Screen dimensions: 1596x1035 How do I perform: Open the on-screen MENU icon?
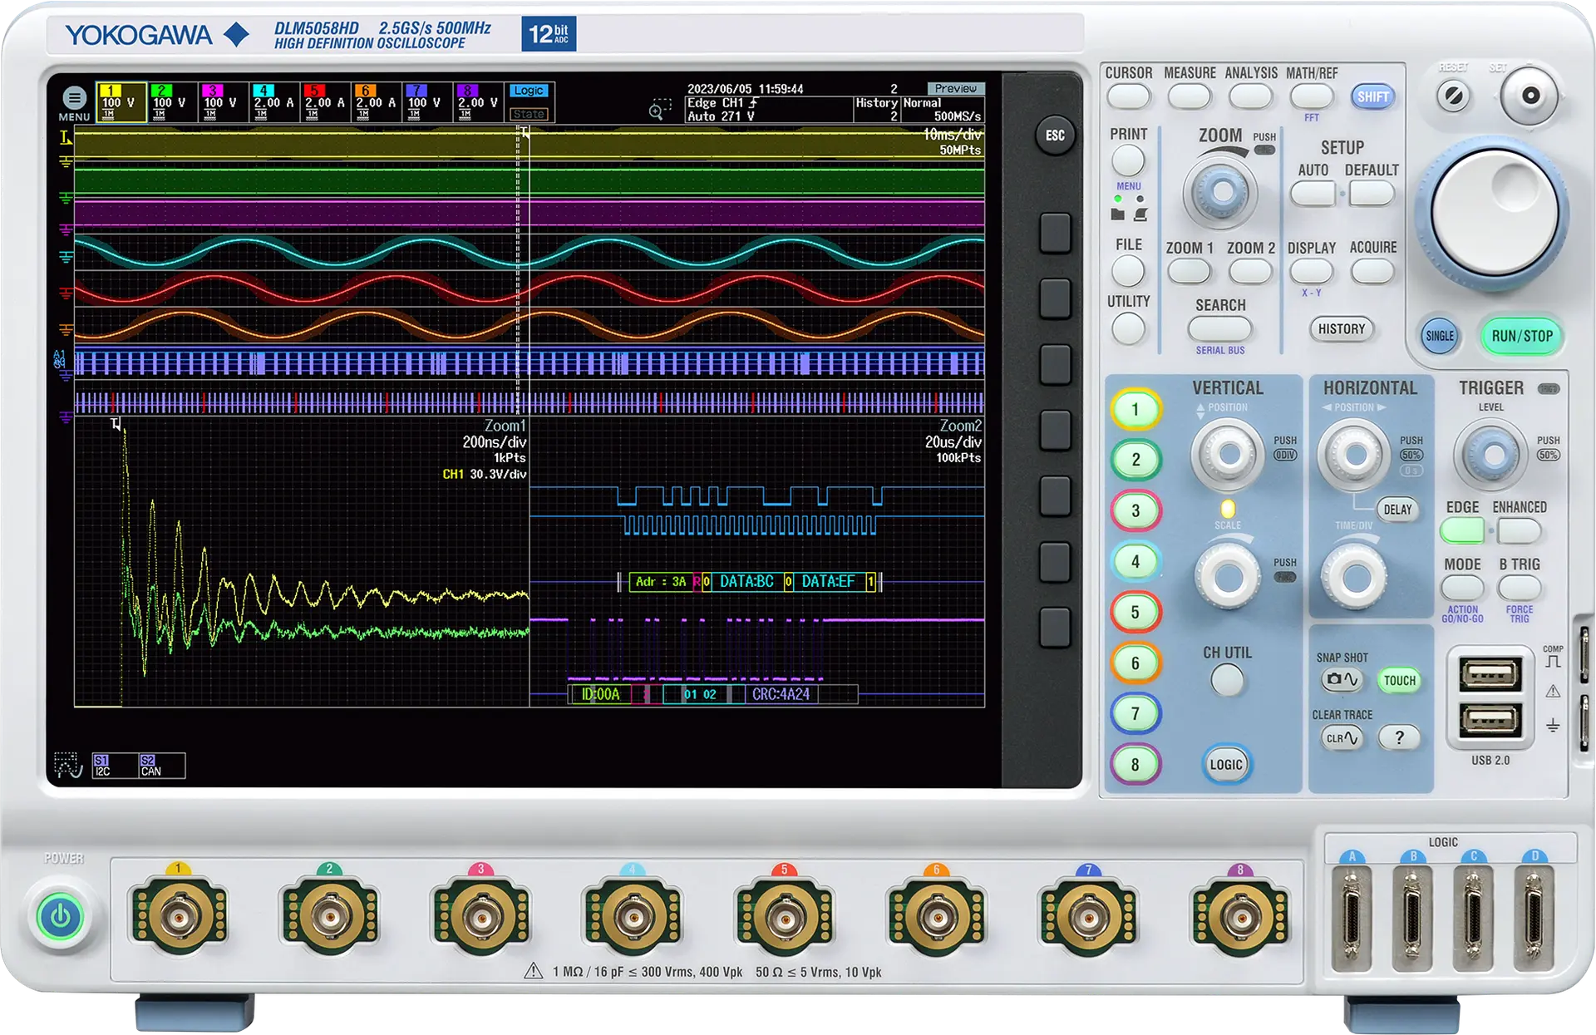(74, 98)
